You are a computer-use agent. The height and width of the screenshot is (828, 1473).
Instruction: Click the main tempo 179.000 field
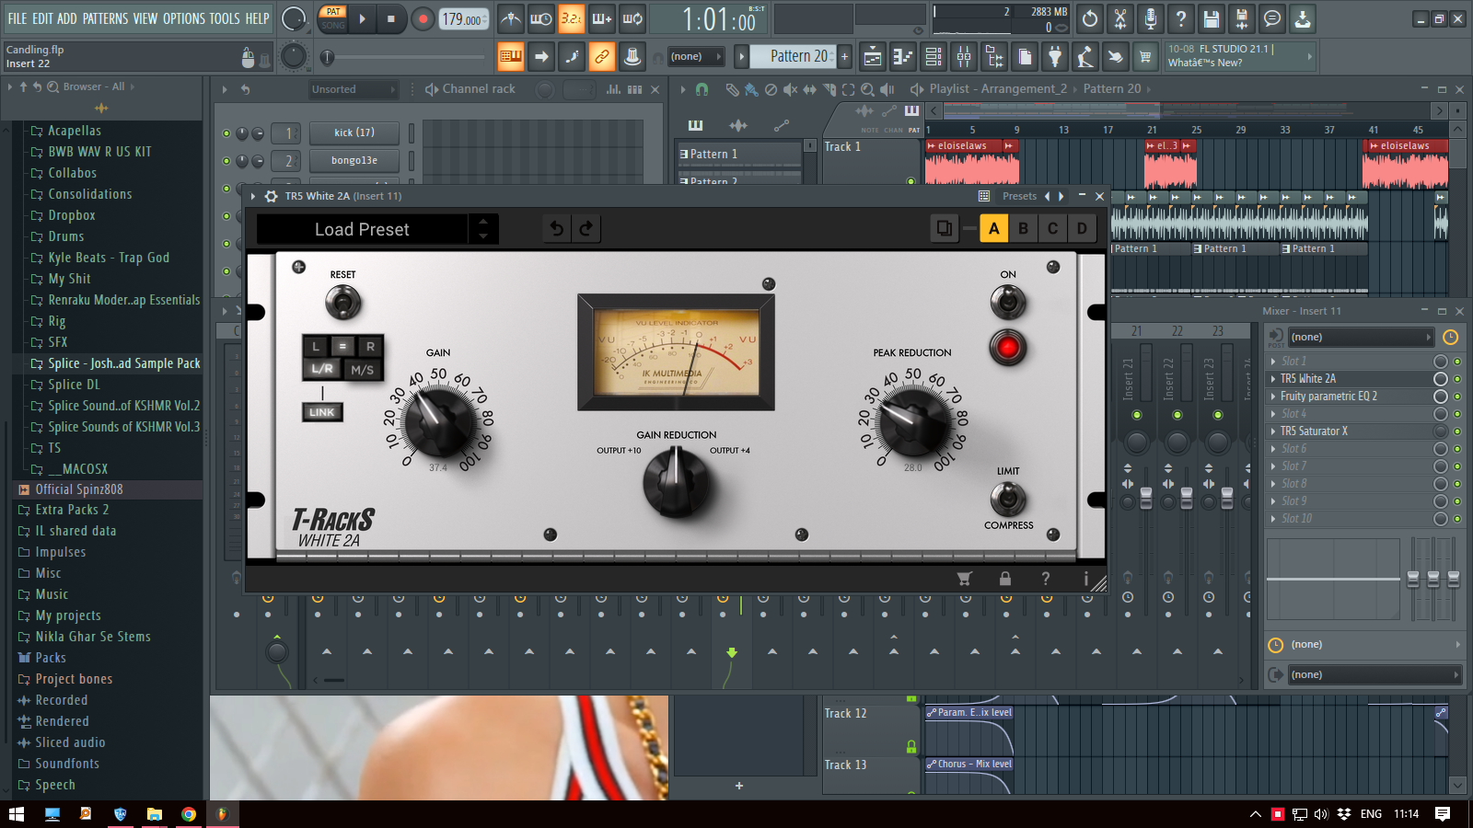pyautogui.click(x=463, y=18)
